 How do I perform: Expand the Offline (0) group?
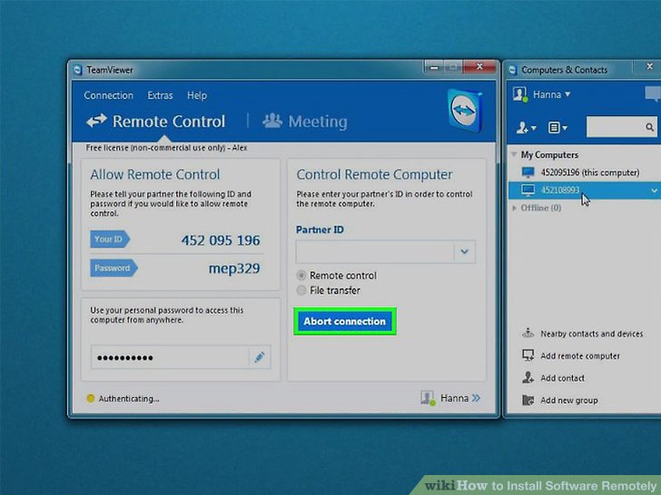pyautogui.click(x=514, y=208)
